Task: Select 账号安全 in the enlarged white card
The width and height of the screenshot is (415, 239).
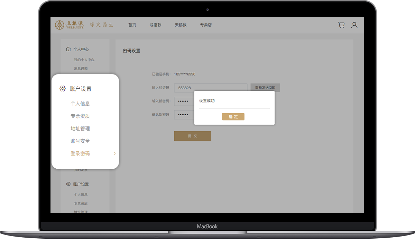Action: [x=80, y=141]
